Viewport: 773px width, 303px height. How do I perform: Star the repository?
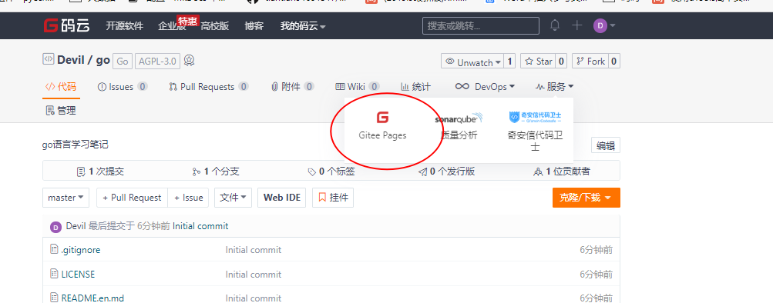(x=538, y=62)
